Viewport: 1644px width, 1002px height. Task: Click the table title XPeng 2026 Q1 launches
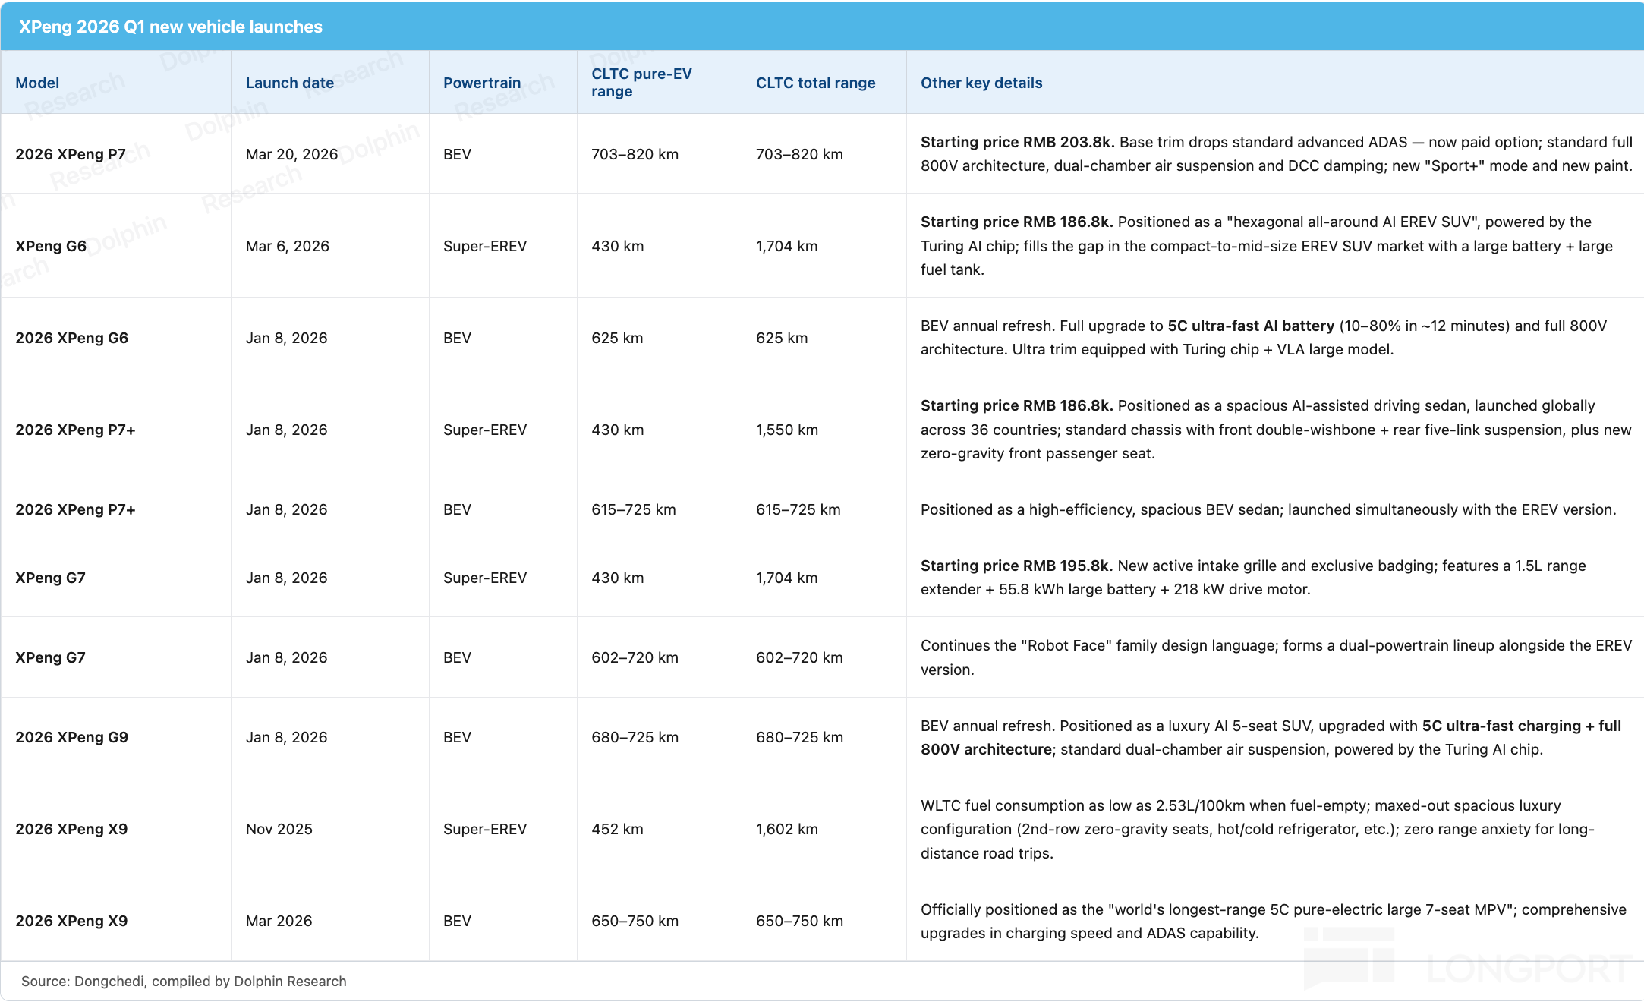pos(171,27)
